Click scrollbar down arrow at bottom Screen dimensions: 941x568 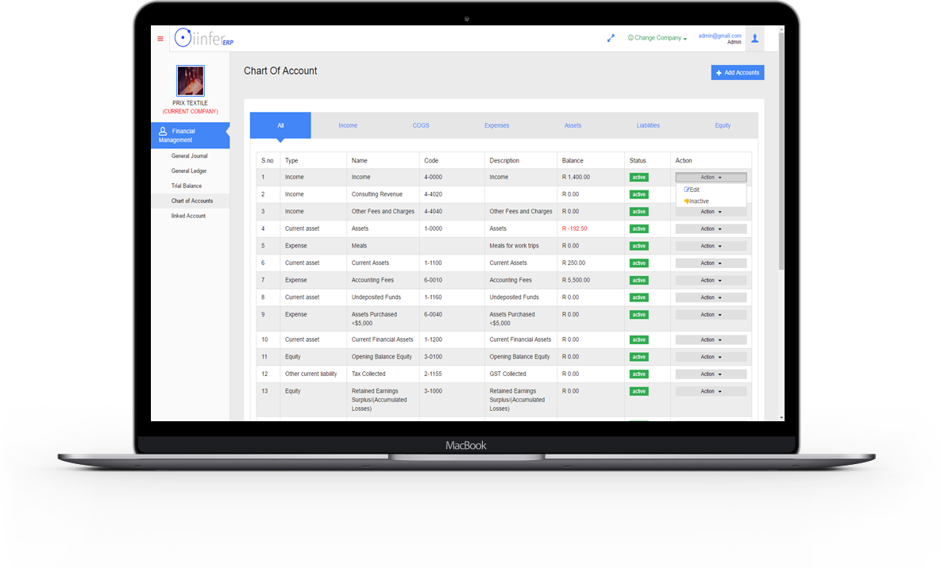[781, 417]
